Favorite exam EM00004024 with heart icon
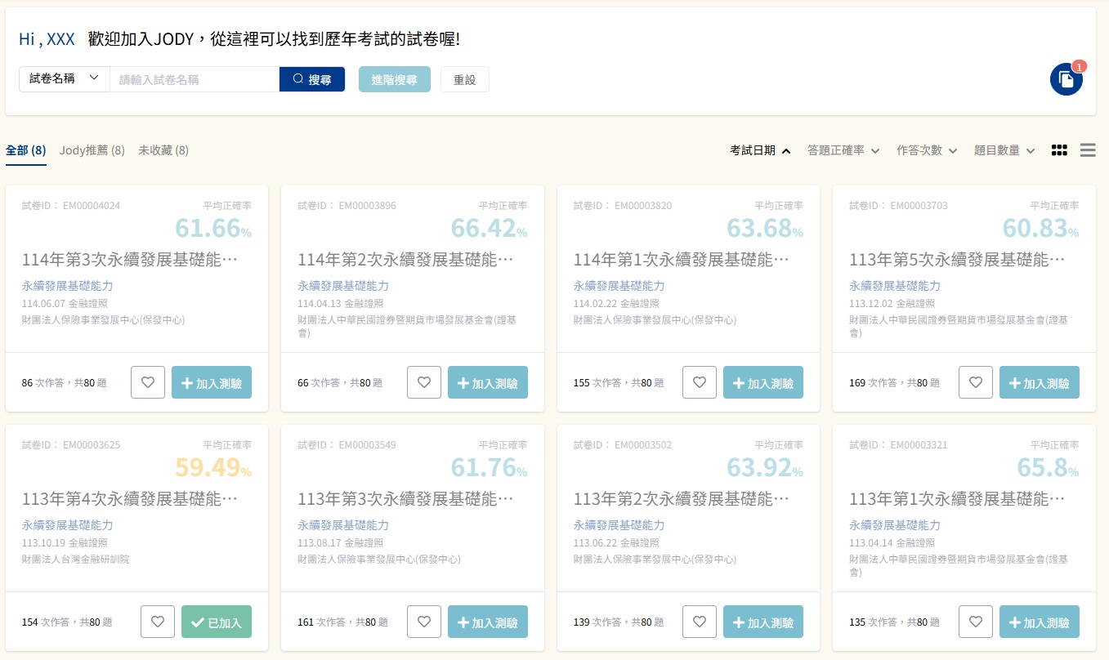 pyautogui.click(x=148, y=382)
